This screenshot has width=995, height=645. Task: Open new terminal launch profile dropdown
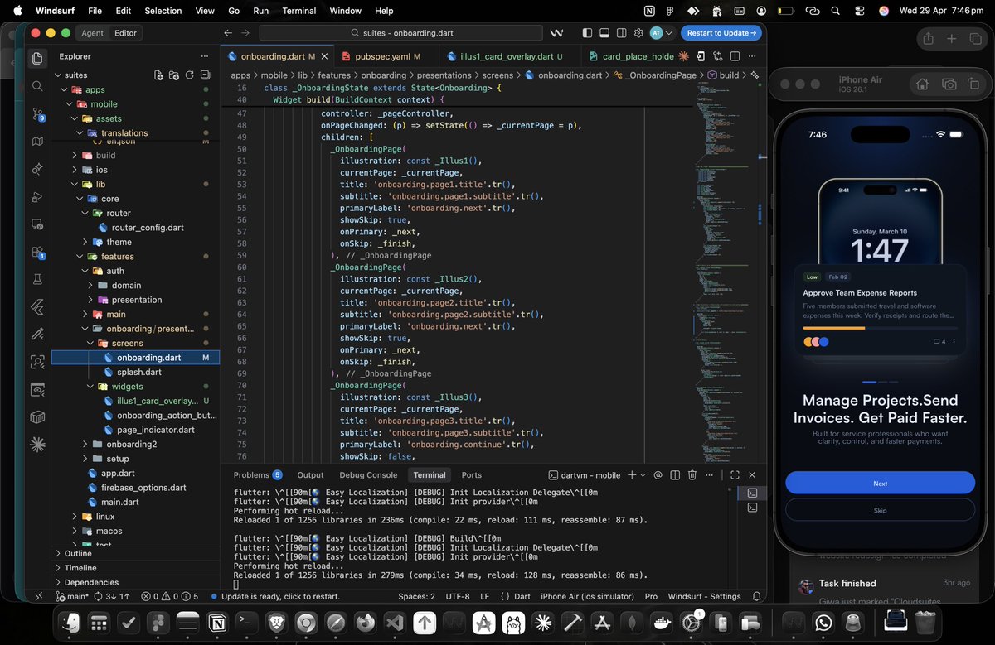point(643,475)
